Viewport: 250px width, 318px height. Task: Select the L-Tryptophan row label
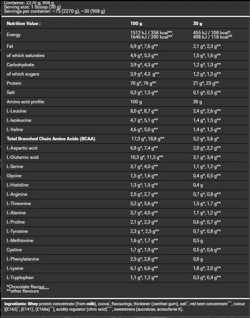[x=20, y=278]
